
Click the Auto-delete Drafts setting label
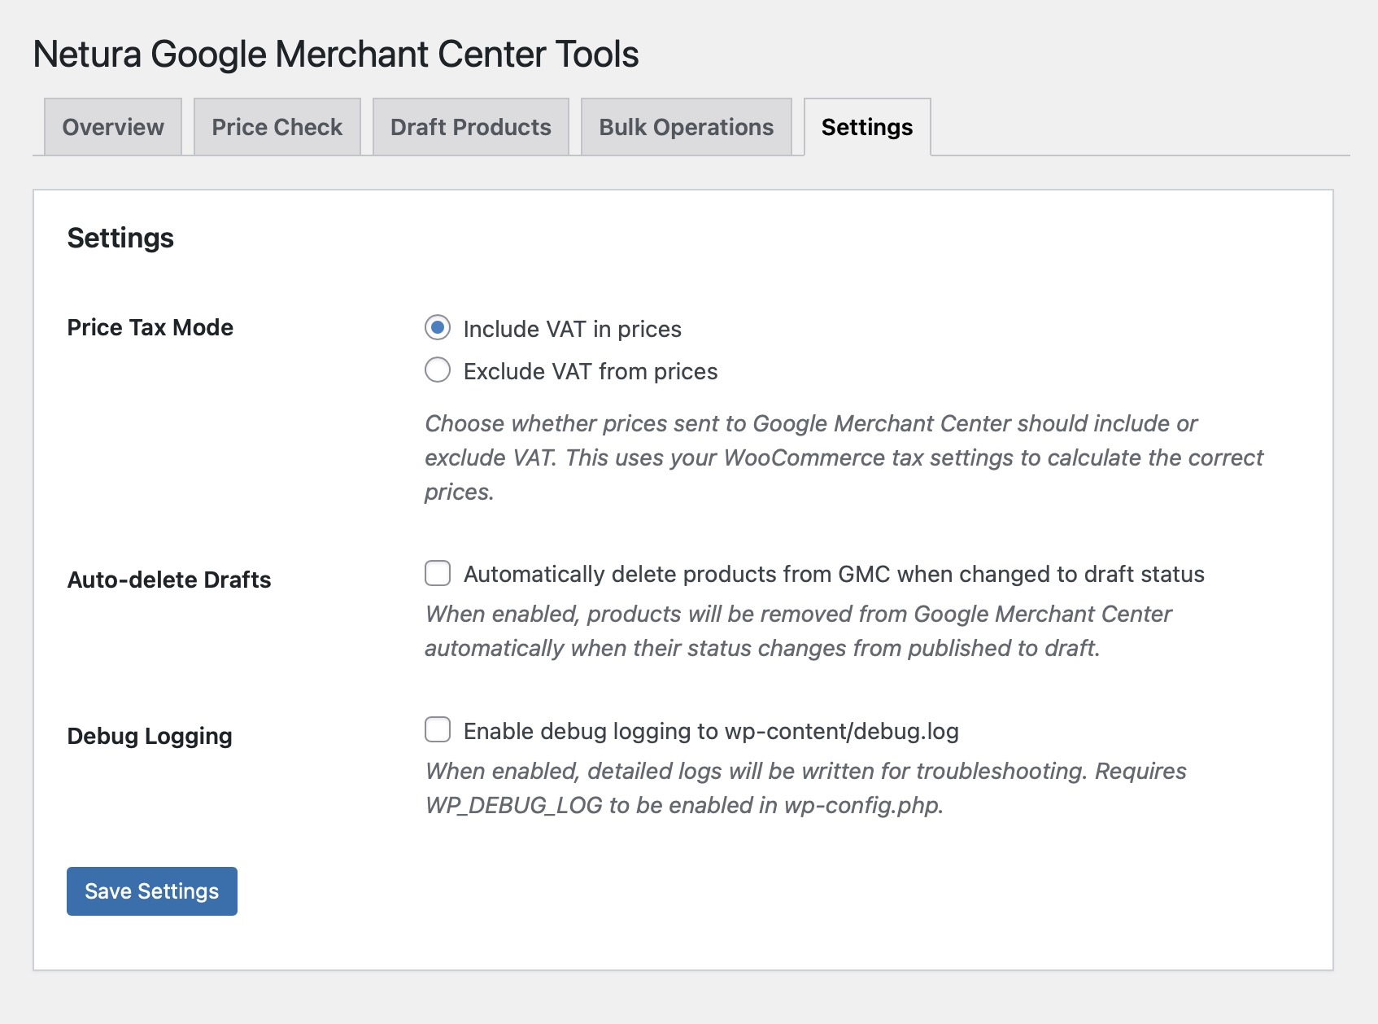[x=169, y=580]
